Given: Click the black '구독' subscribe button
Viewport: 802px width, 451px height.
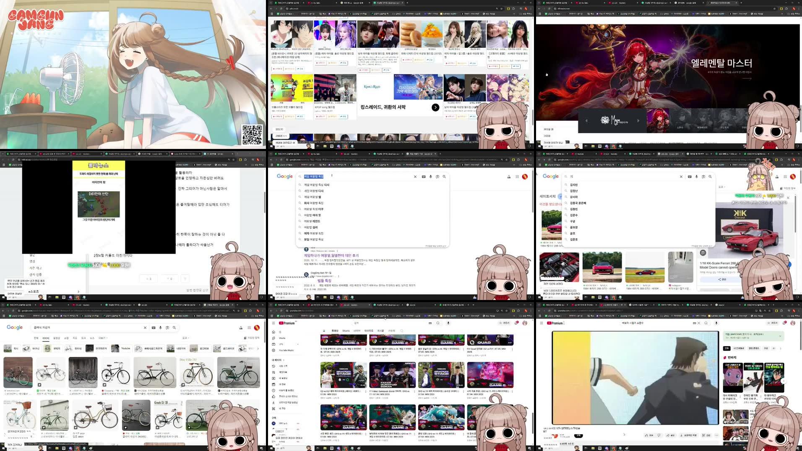Looking at the screenshot, I should (x=578, y=435).
